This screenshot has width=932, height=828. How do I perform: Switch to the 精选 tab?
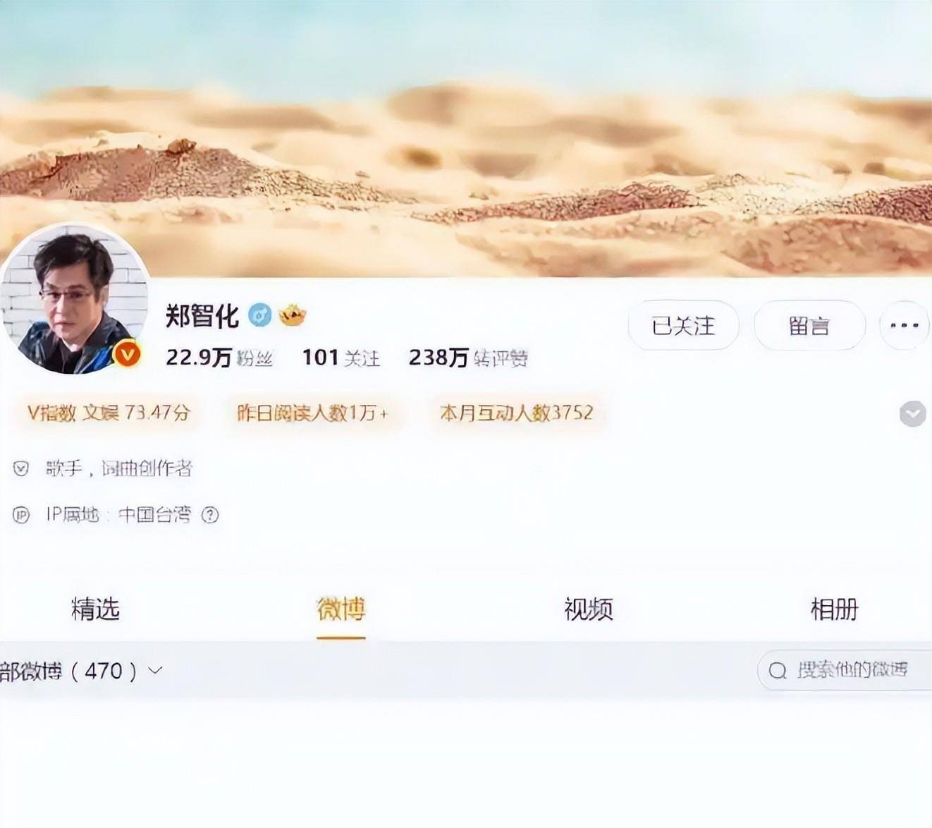coord(95,609)
